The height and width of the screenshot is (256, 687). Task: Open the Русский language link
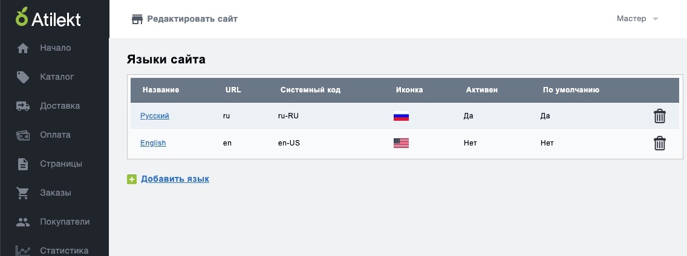pos(155,116)
